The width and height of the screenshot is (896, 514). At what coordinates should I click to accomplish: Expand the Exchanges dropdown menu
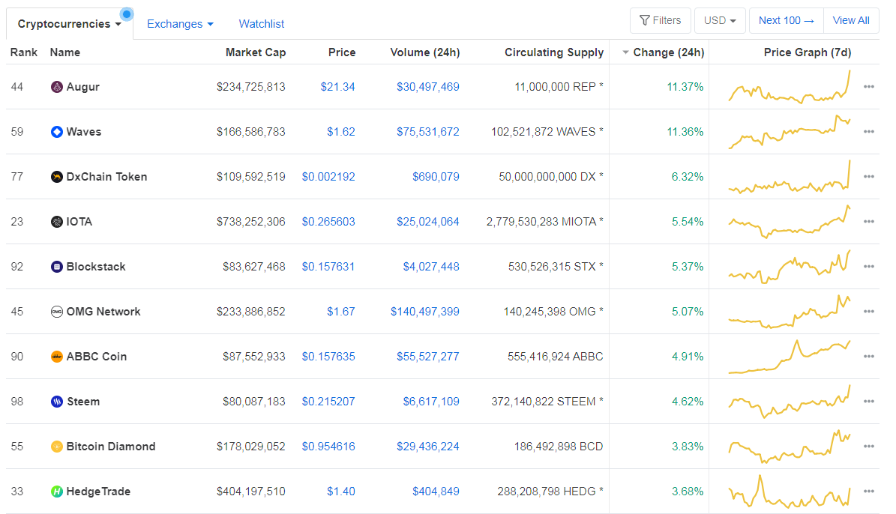tap(180, 24)
